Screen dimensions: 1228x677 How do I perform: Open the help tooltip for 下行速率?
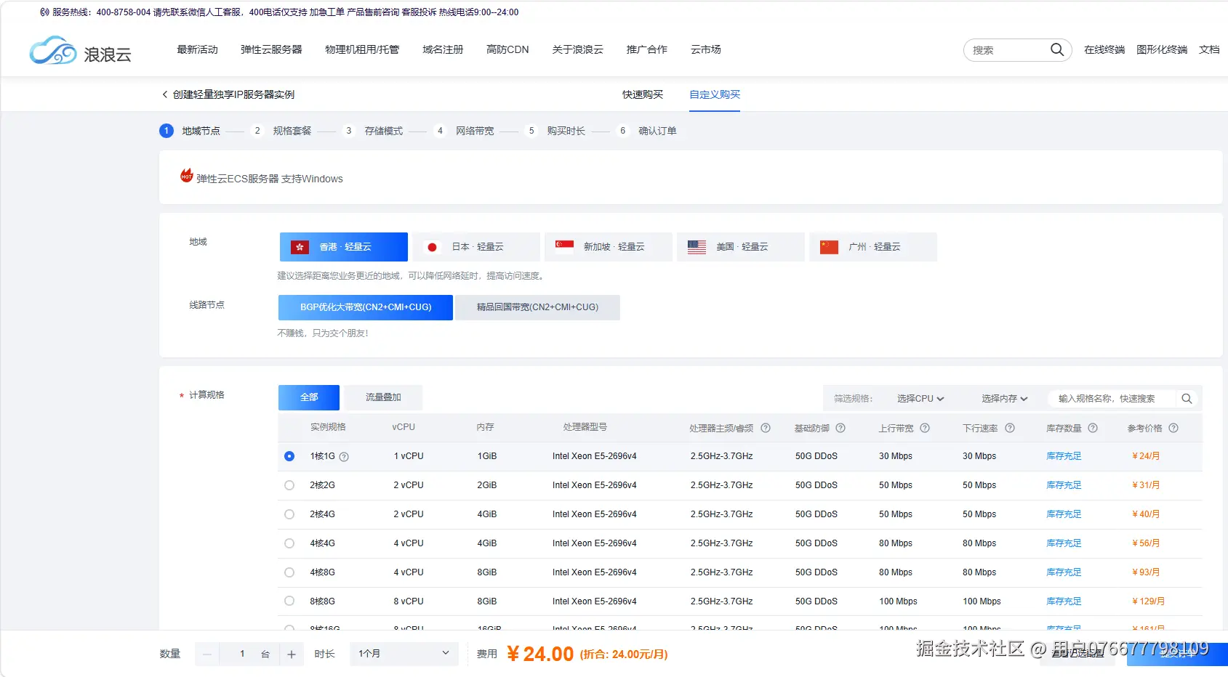tap(1010, 428)
